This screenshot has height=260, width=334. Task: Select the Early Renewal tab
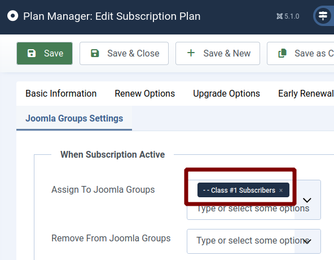[306, 93]
